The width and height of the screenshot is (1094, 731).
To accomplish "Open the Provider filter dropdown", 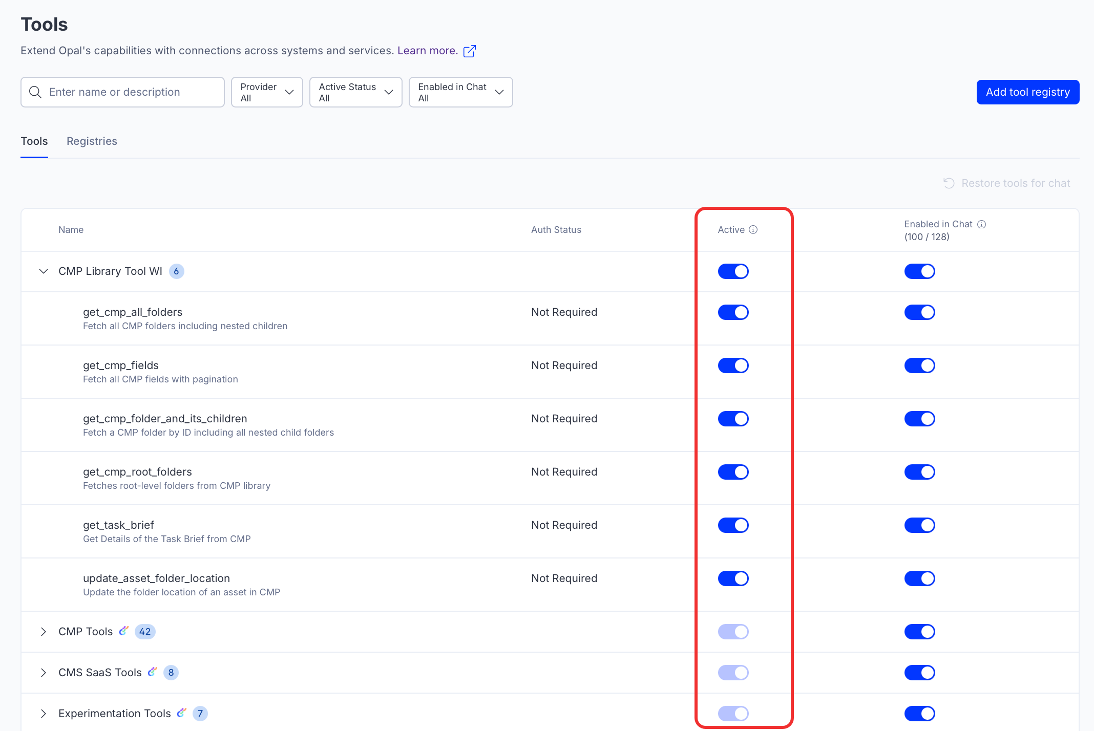I will [267, 92].
